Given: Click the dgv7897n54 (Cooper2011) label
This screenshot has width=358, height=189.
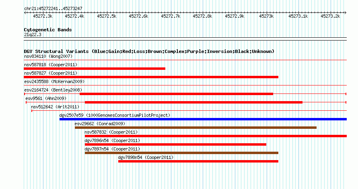Looking at the screenshot, I should click(112, 149).
